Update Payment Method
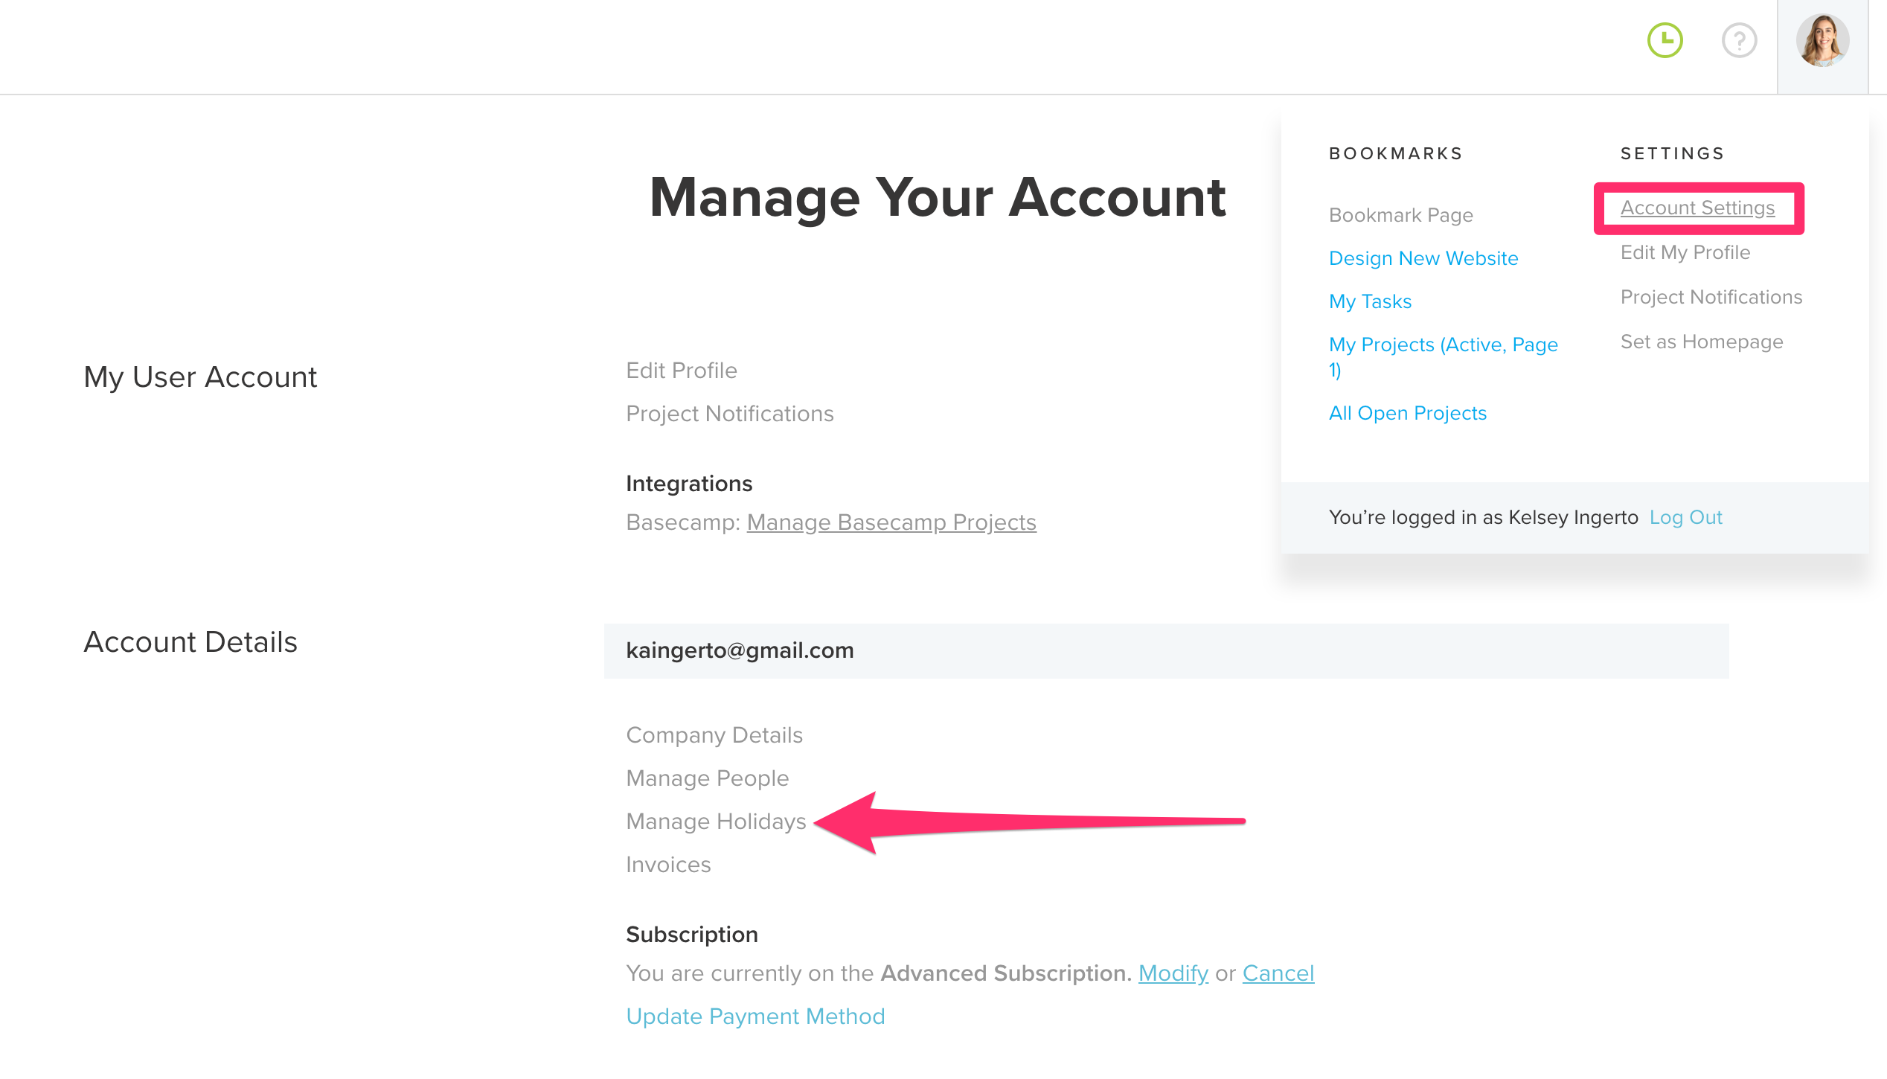This screenshot has height=1079, width=1887. (x=755, y=1016)
